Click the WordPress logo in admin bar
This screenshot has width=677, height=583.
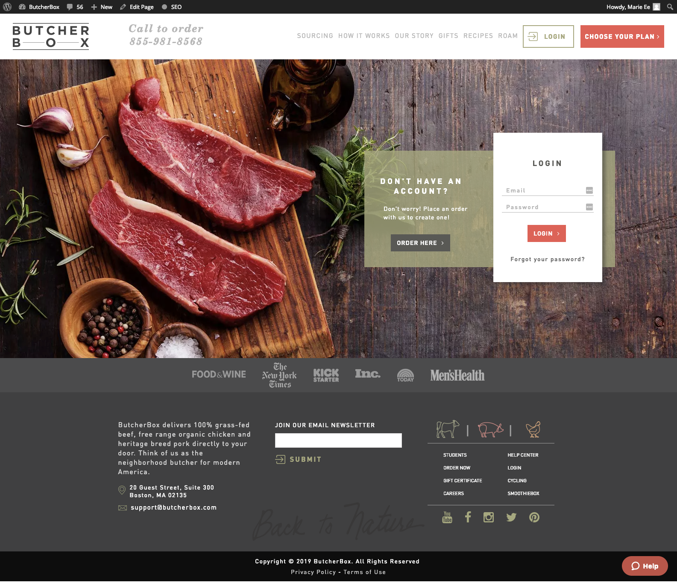[x=7, y=7]
